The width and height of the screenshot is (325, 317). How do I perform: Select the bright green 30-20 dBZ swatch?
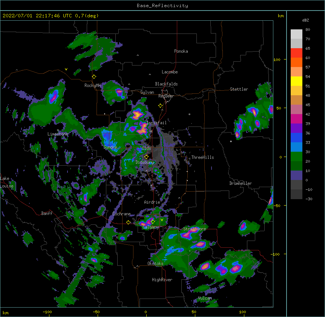click(296, 157)
